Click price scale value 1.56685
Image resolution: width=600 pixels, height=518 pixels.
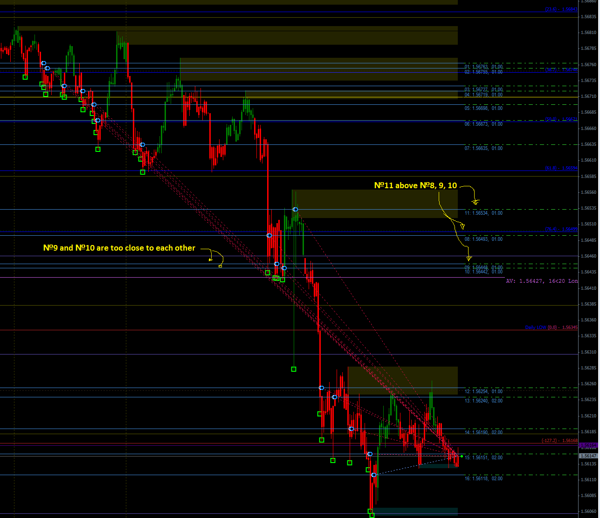click(x=589, y=112)
